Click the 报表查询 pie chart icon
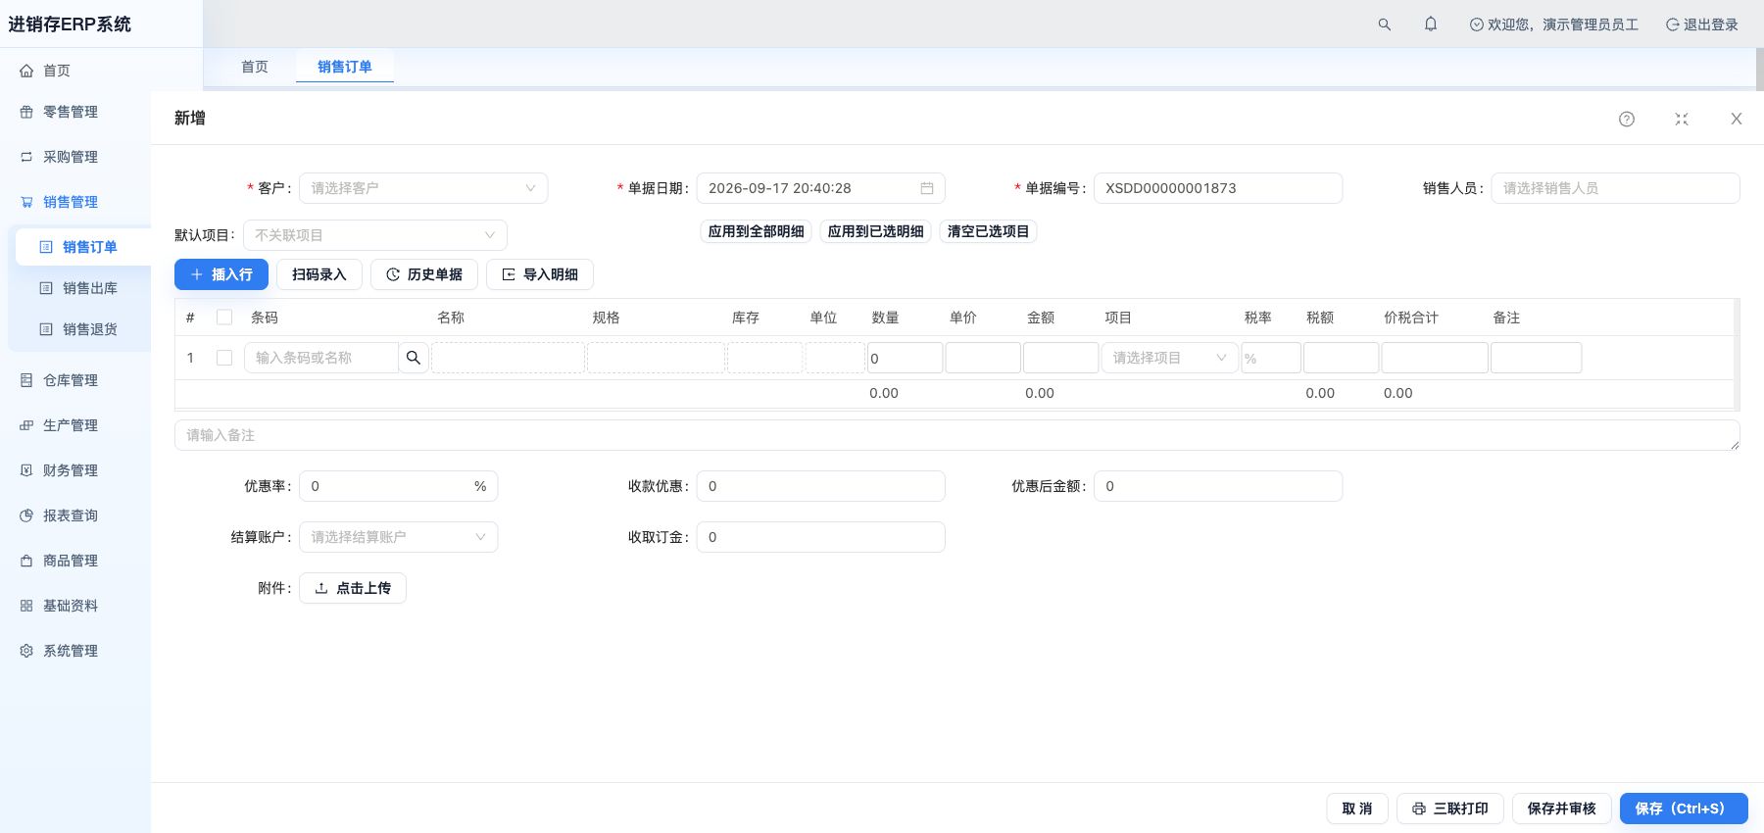This screenshot has height=833, width=1764. click(x=26, y=515)
